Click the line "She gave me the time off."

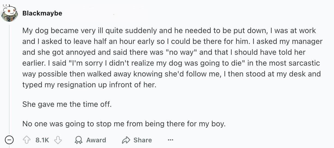pos(67,104)
